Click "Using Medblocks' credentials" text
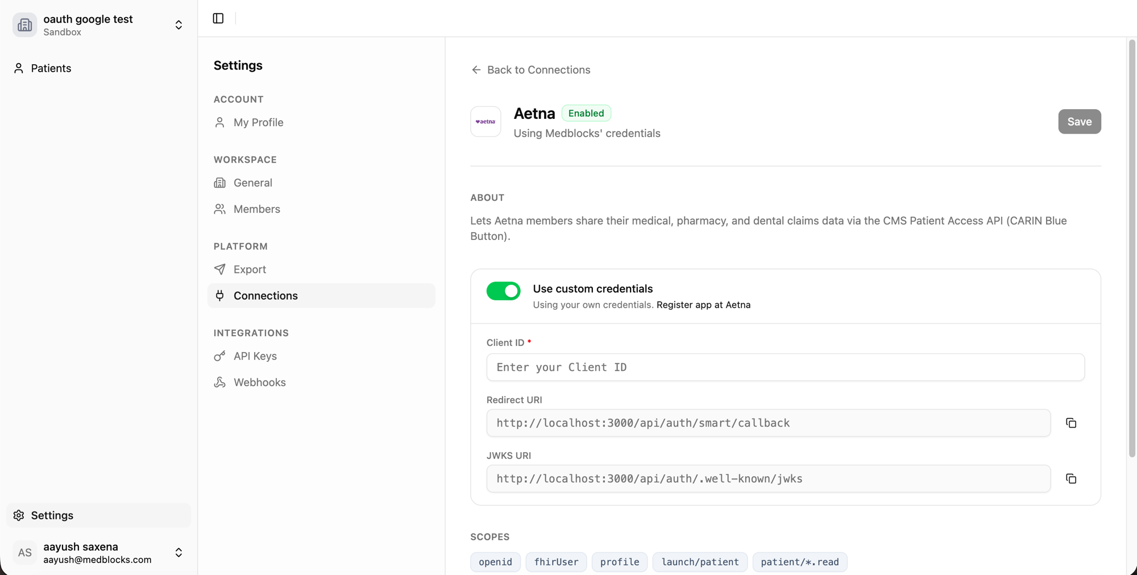 point(587,133)
